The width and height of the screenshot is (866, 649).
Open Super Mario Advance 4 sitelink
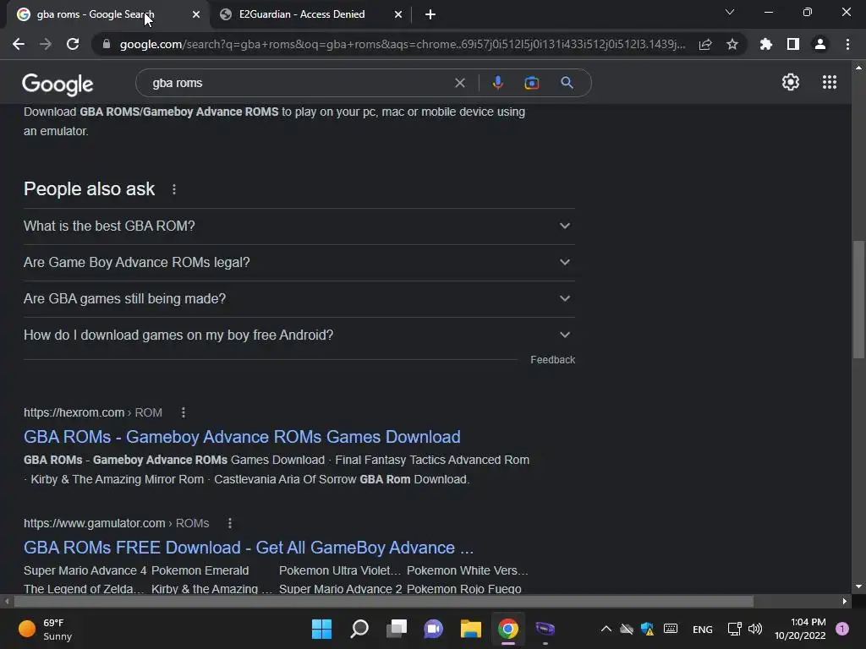click(85, 570)
